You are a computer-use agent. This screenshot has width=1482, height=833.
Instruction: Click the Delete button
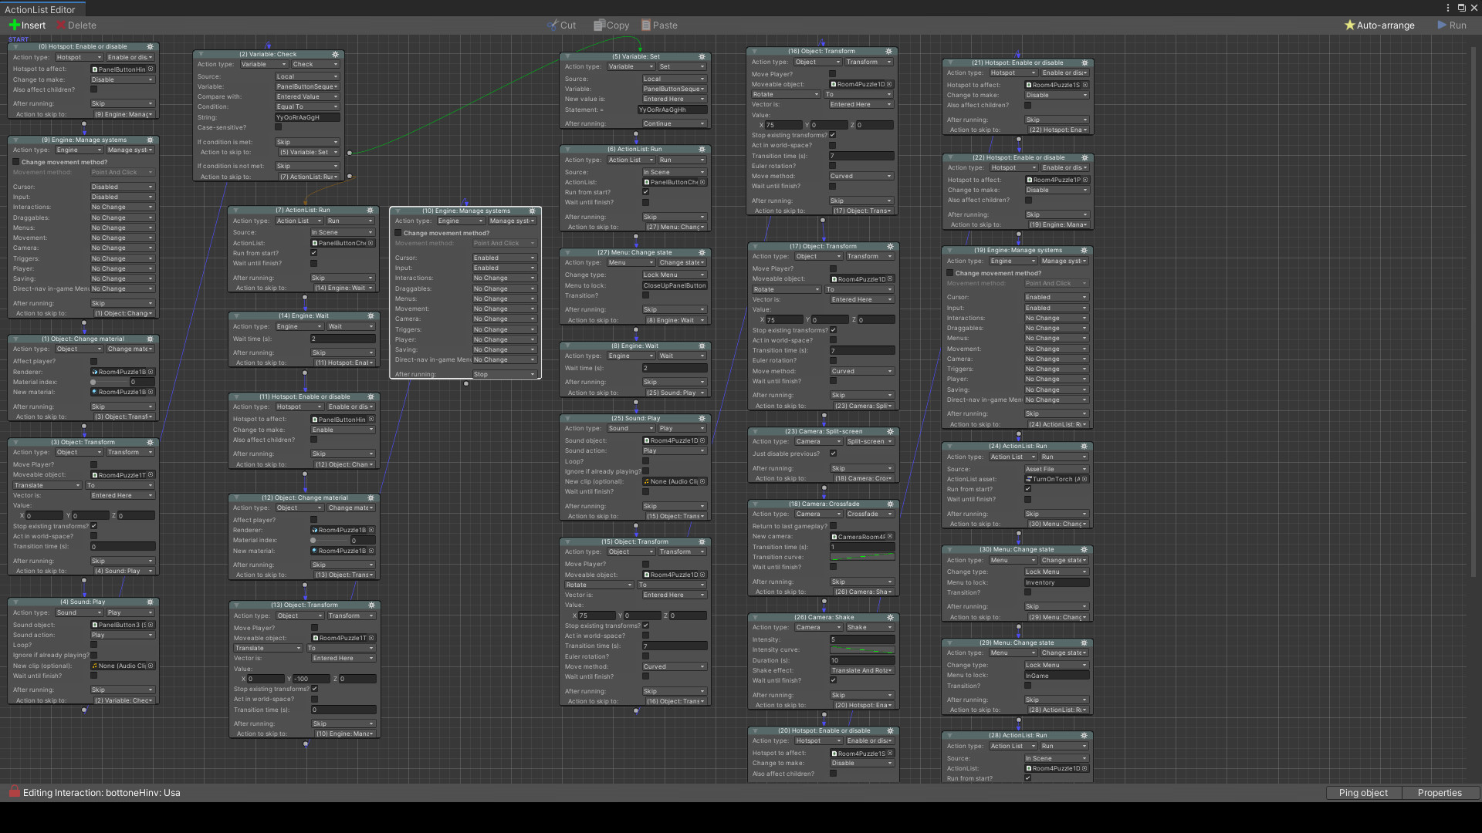coord(76,25)
